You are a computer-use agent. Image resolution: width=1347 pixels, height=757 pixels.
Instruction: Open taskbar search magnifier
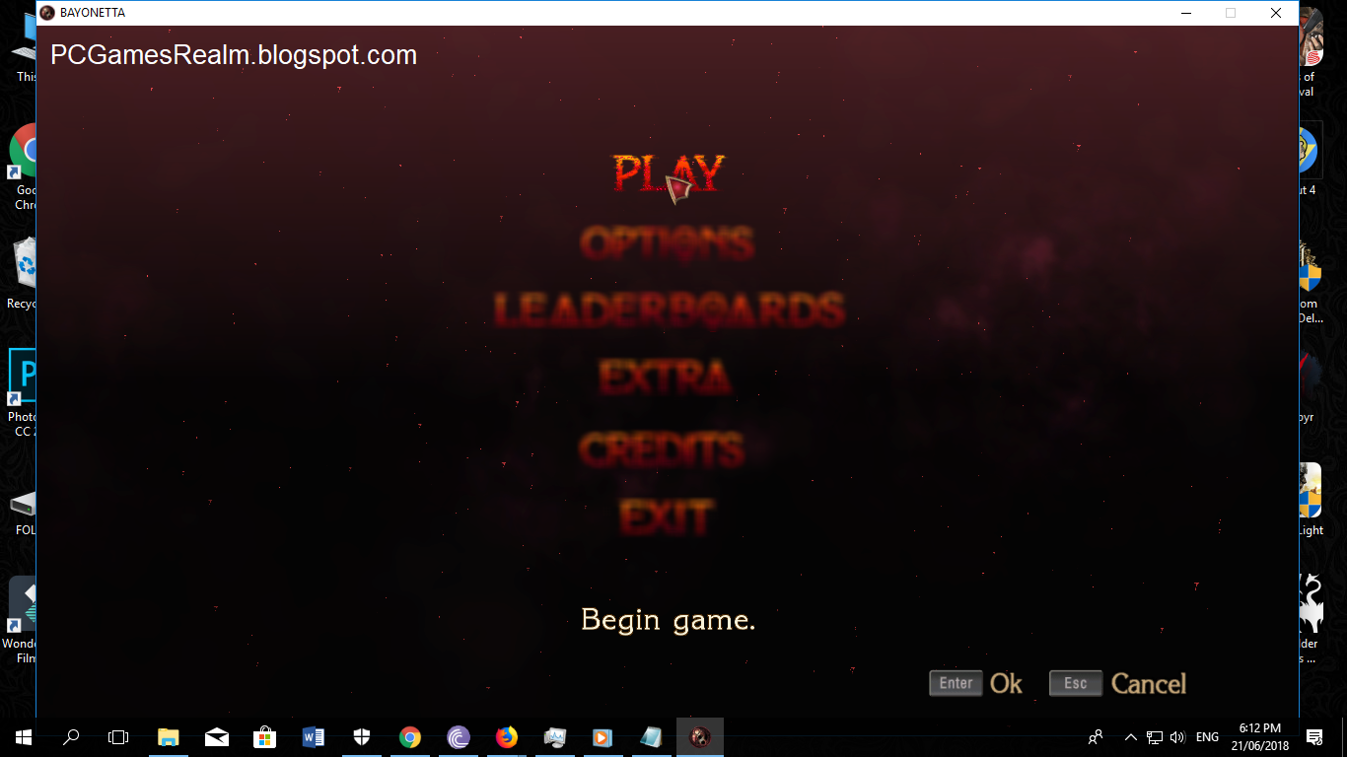click(x=71, y=737)
